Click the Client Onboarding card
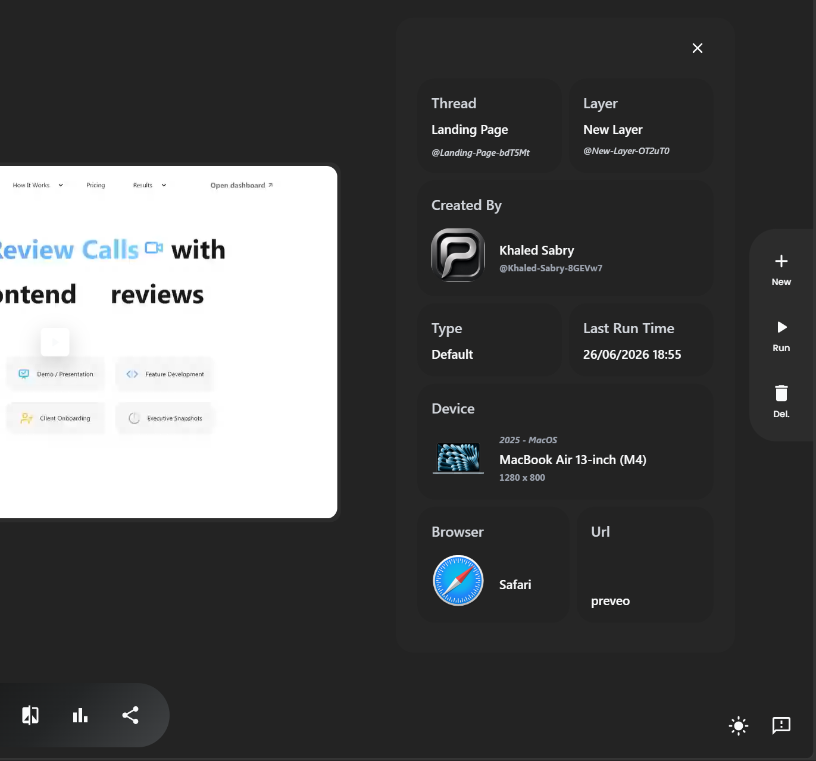This screenshot has height=761, width=816. (55, 418)
